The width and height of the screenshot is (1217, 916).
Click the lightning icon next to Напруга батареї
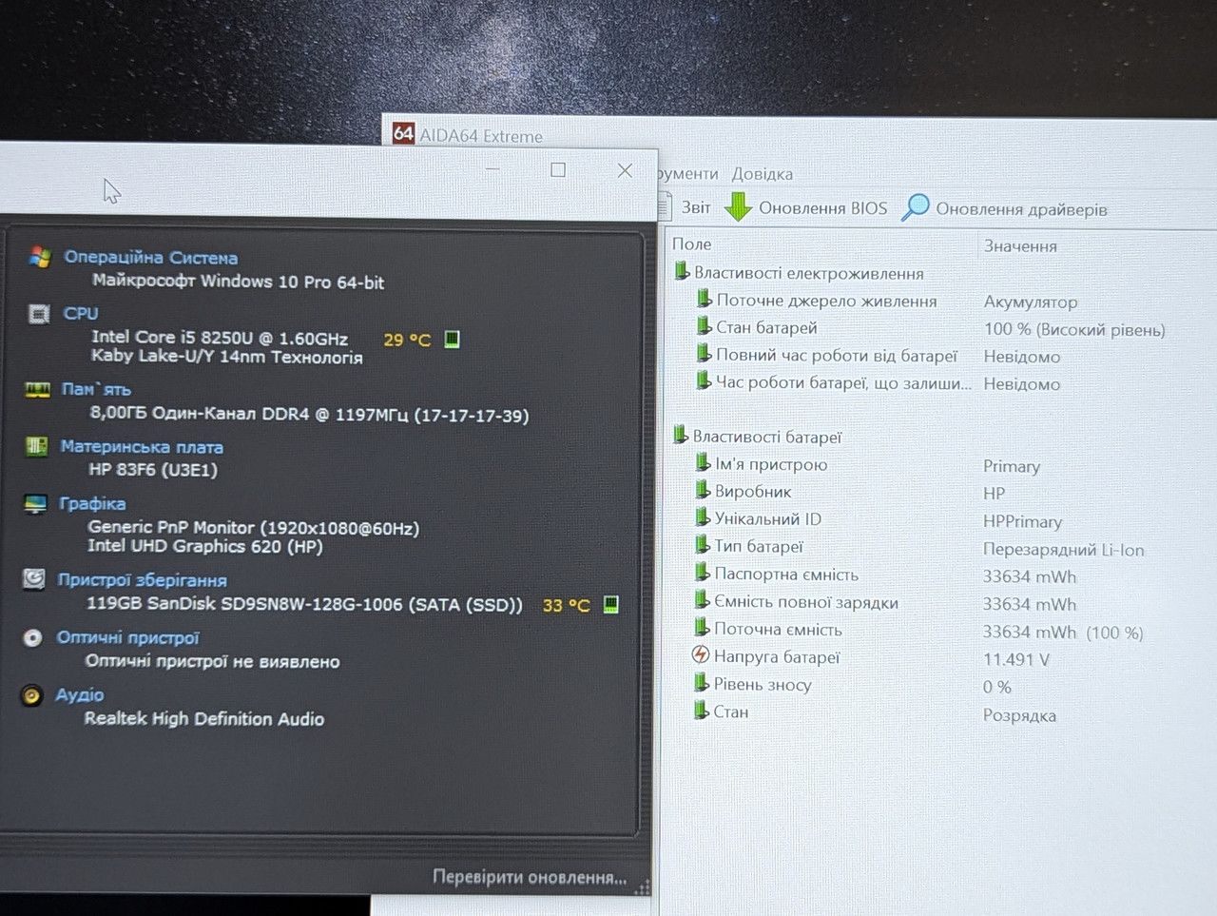701,655
